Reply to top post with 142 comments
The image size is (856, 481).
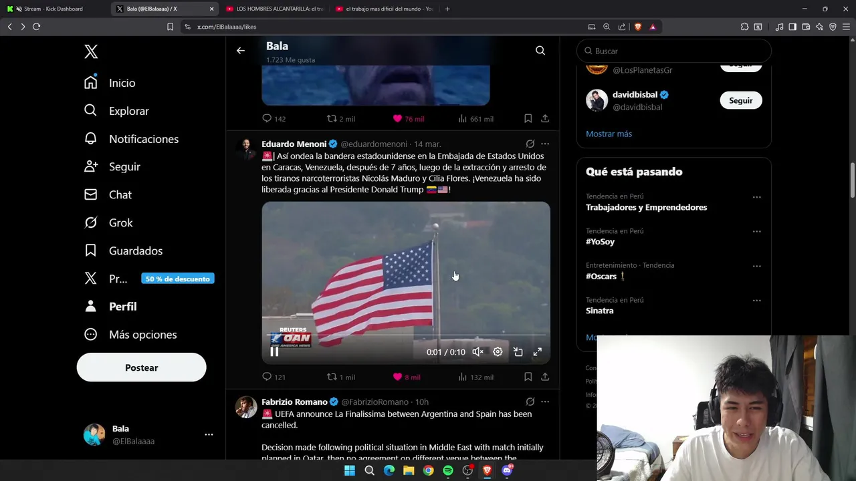tap(274, 118)
